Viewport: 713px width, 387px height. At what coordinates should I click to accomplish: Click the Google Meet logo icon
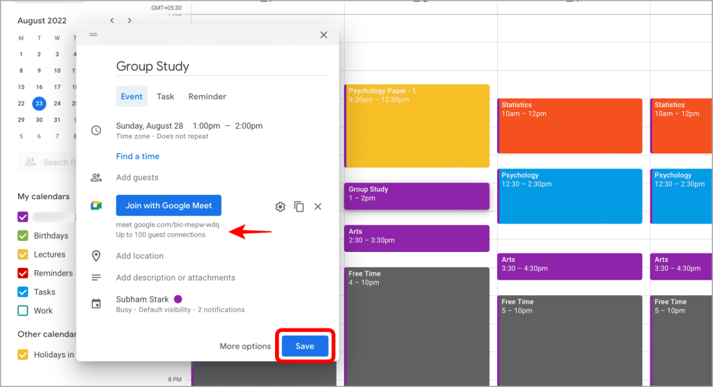(96, 205)
